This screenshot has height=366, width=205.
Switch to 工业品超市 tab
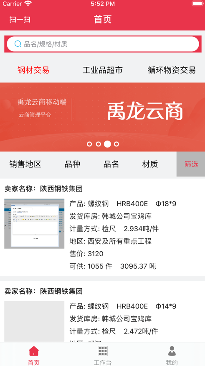tap(103, 70)
